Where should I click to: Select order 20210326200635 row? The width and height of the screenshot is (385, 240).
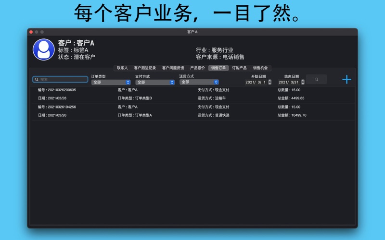coord(192,94)
